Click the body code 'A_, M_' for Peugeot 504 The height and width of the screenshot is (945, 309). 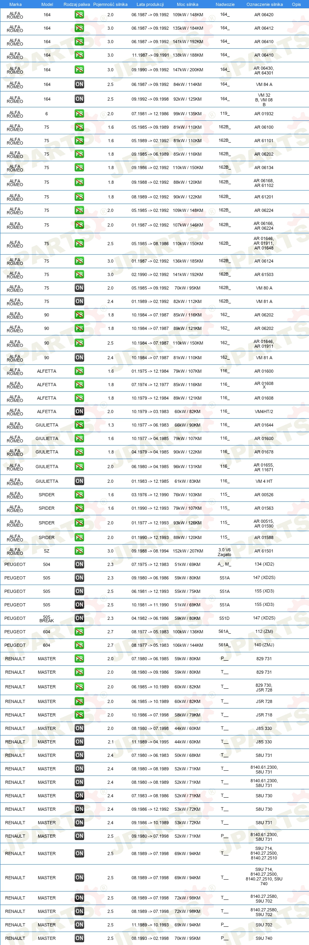pos(224,564)
